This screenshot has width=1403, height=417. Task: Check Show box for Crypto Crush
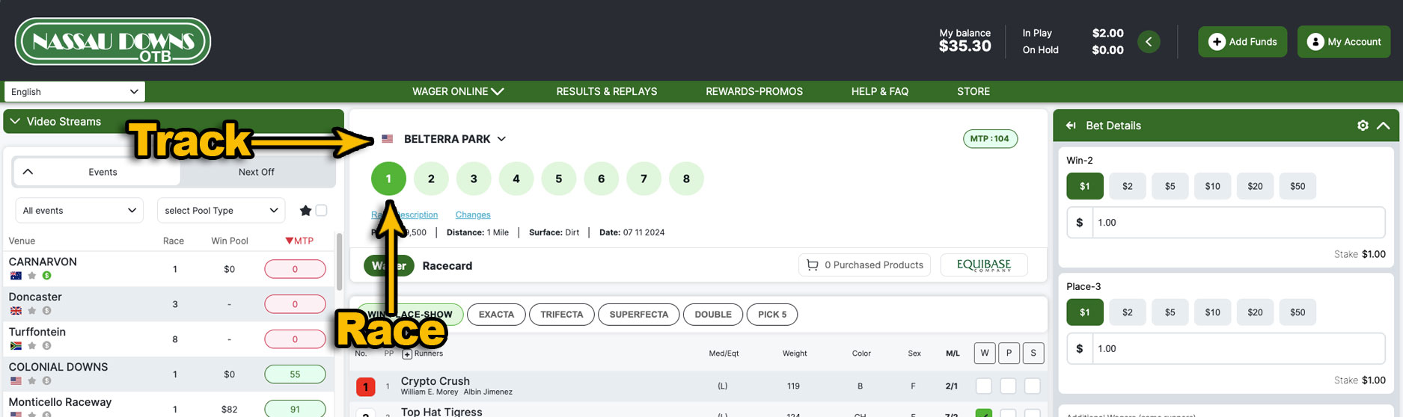[x=1033, y=386]
